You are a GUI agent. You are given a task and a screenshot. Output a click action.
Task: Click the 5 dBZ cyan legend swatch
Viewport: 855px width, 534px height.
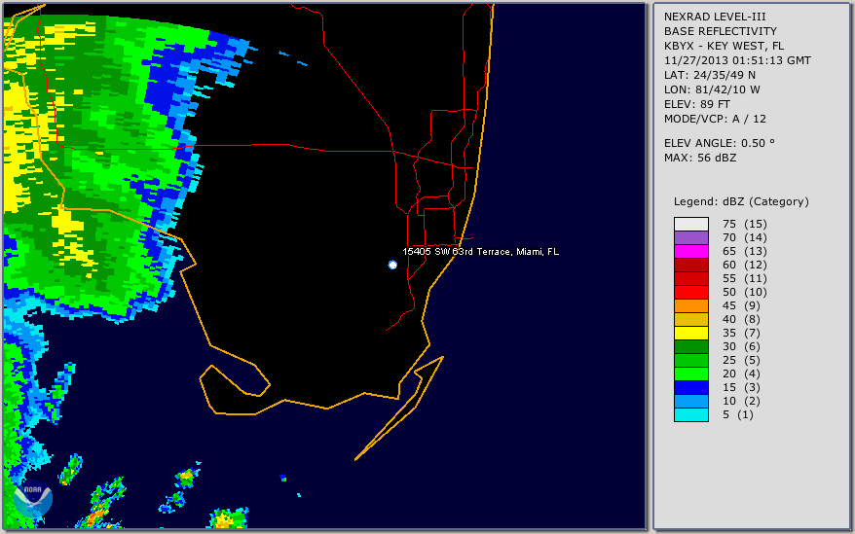(690, 414)
